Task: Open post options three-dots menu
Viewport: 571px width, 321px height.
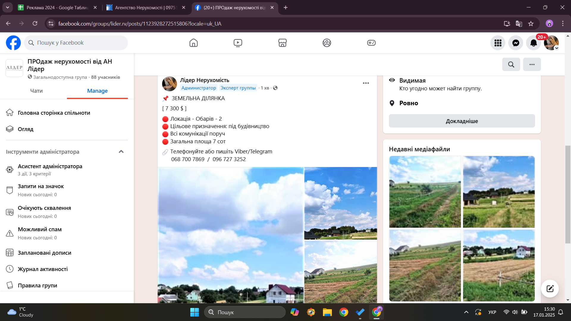Action: click(x=366, y=83)
